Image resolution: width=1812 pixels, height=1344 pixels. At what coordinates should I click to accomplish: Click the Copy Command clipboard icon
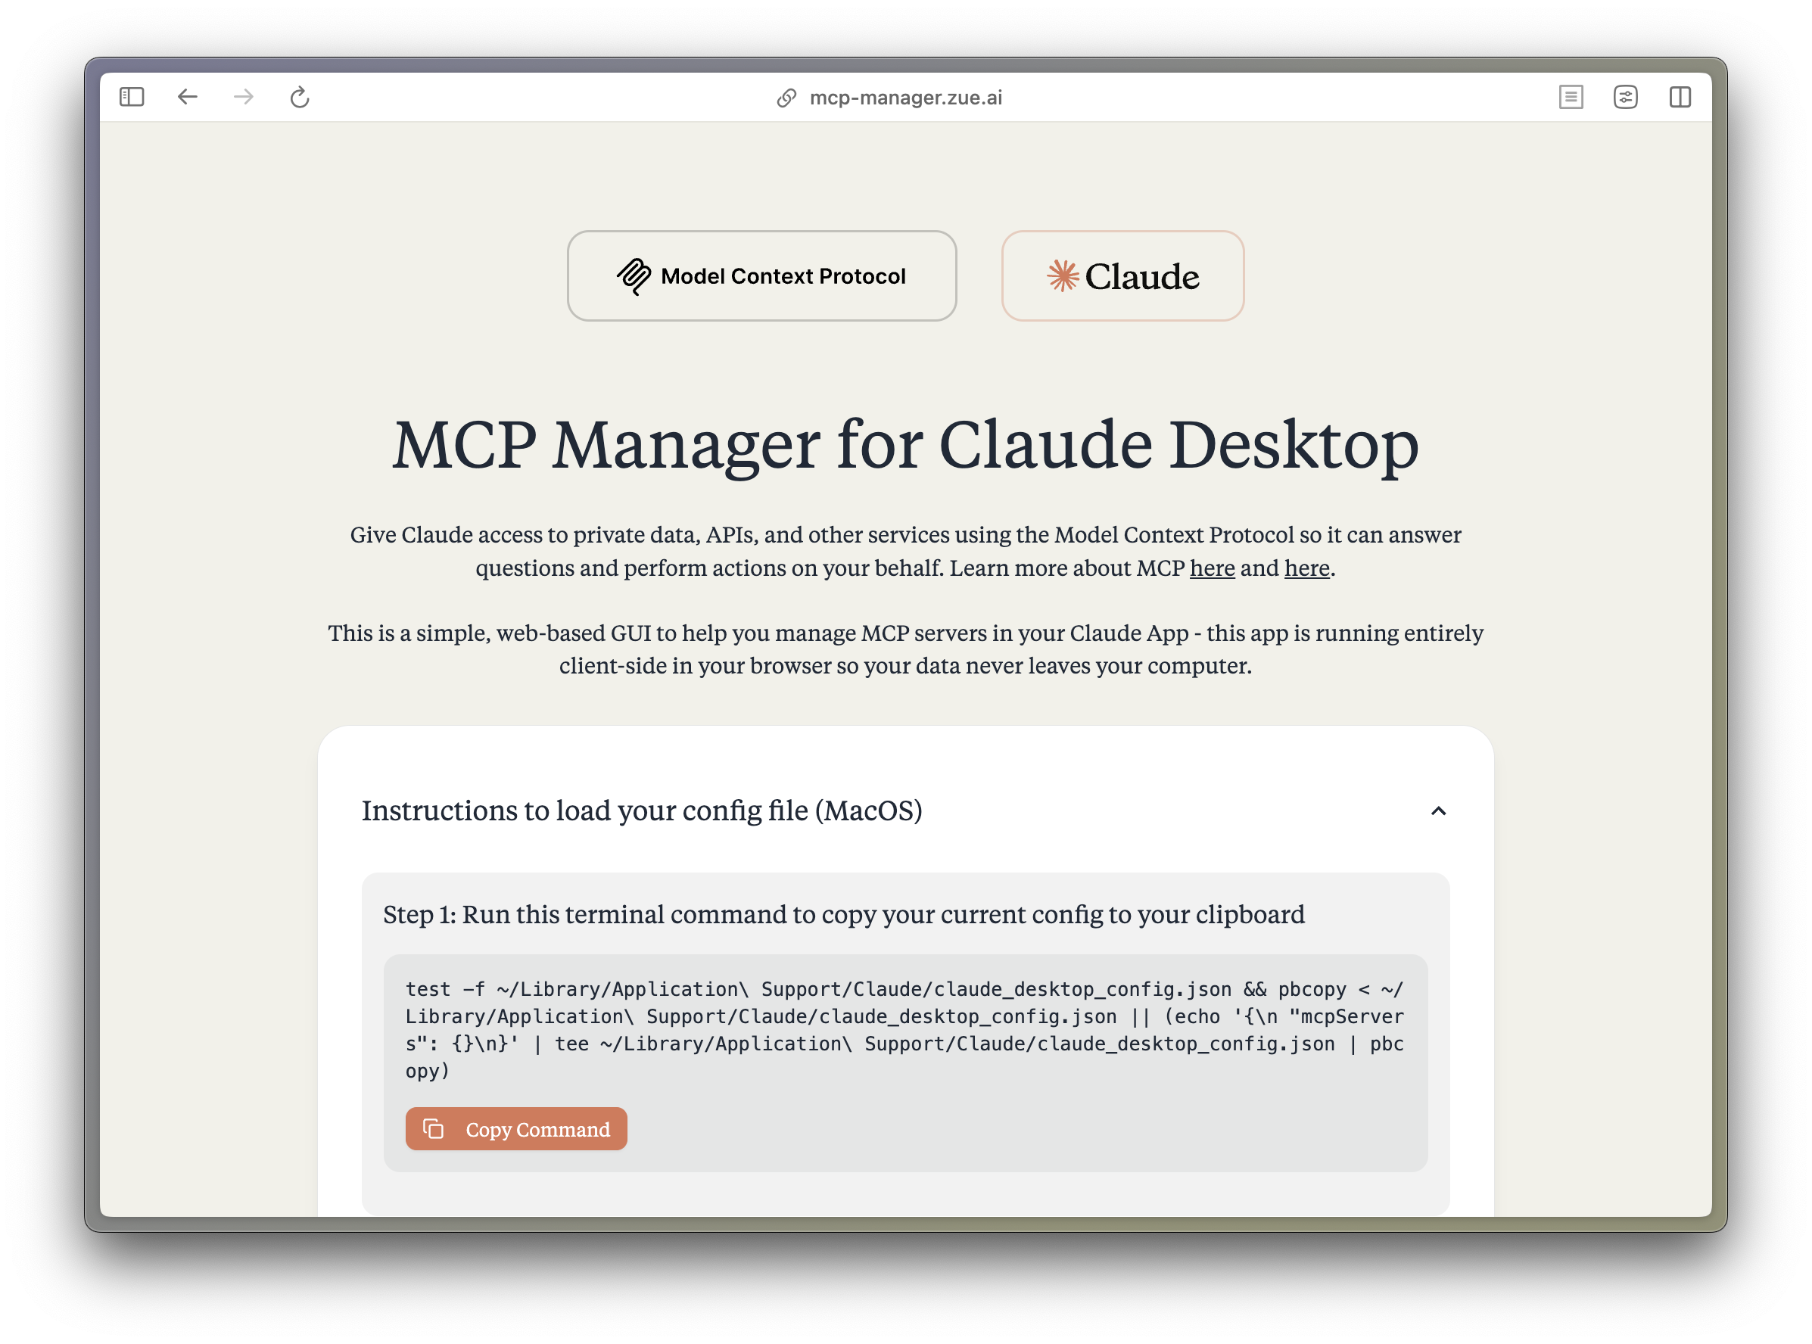click(437, 1128)
